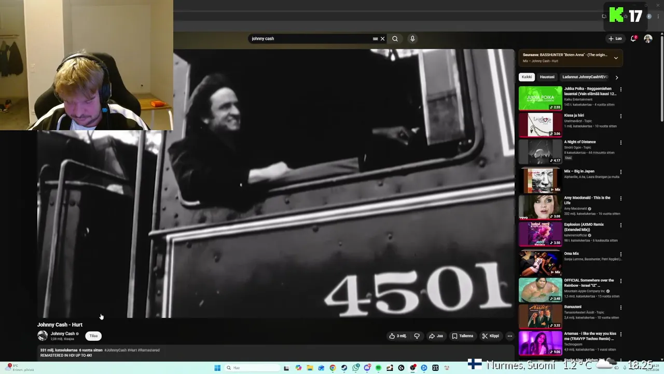Image resolution: width=664 pixels, height=374 pixels.
Task: Open Artemas i like the way you kiss me
Action: (x=590, y=336)
